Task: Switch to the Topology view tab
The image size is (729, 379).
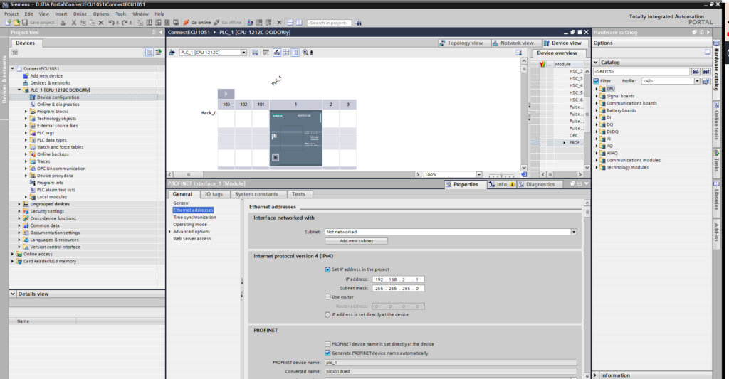Action: (x=461, y=43)
